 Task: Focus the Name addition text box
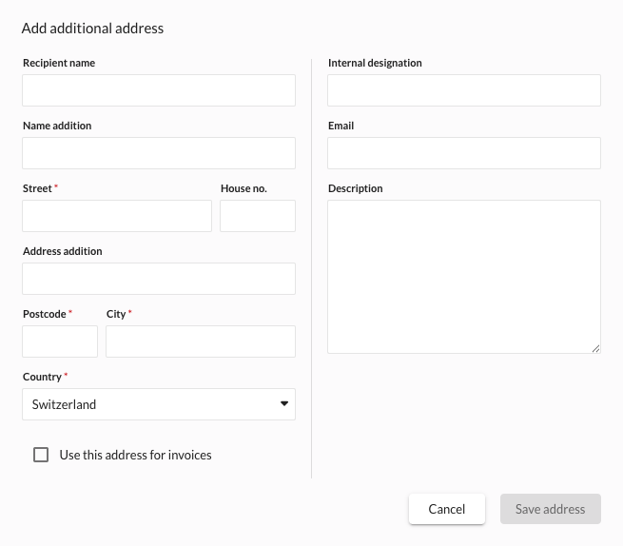pos(159,153)
